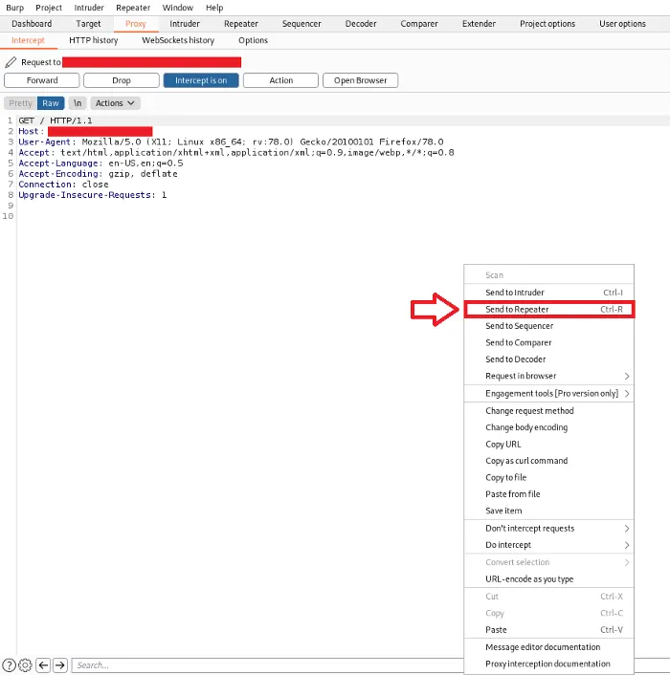Select the Intercept sub-tab
The width and height of the screenshot is (670, 675).
[x=28, y=40]
